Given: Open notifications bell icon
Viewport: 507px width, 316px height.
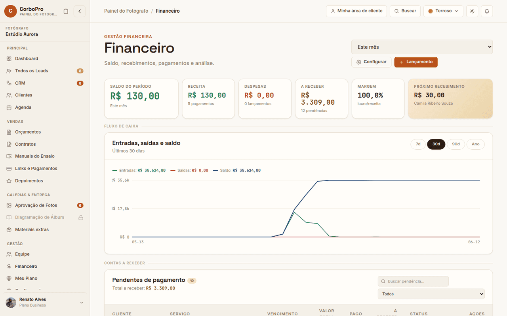Looking at the screenshot, I should coord(487,11).
